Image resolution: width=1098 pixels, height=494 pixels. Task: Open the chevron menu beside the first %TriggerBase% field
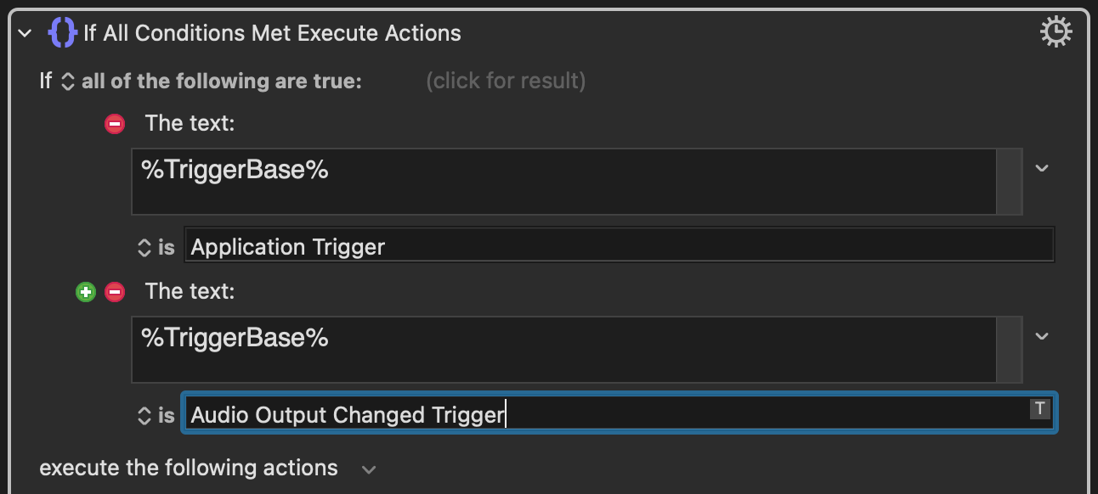(x=1042, y=168)
